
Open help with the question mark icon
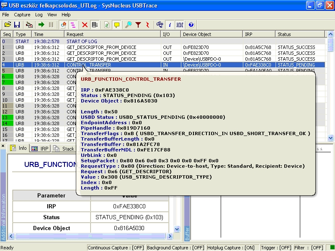pos(191,25)
